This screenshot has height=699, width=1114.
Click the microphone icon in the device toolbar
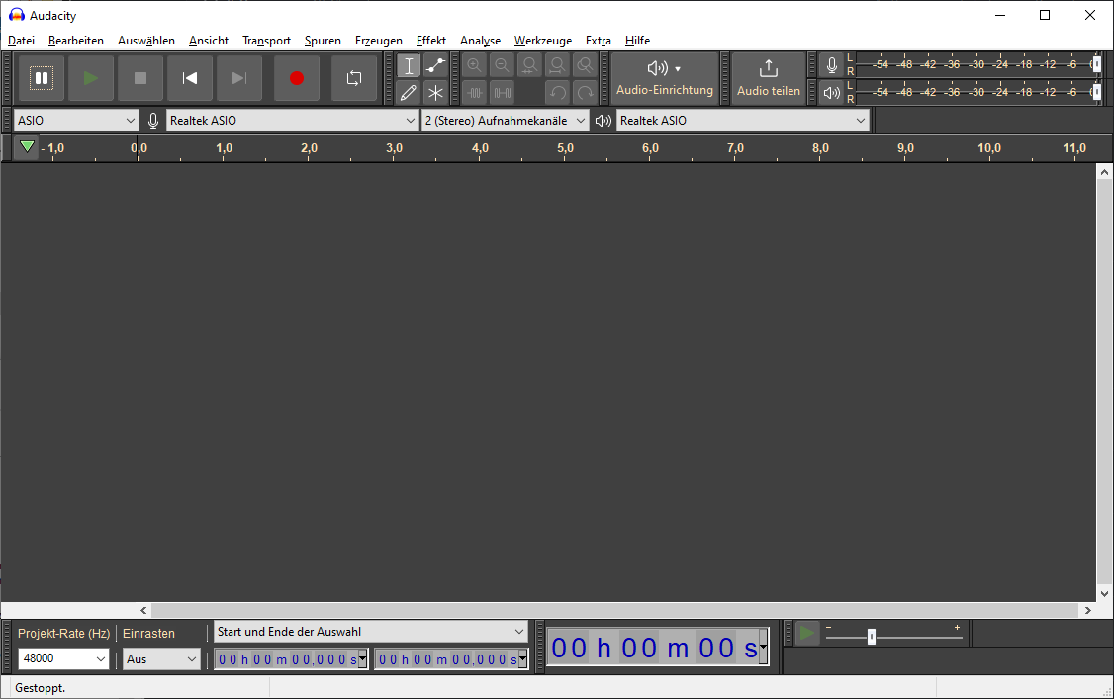coord(152,121)
